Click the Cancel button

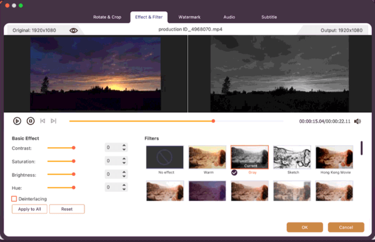[346, 227]
